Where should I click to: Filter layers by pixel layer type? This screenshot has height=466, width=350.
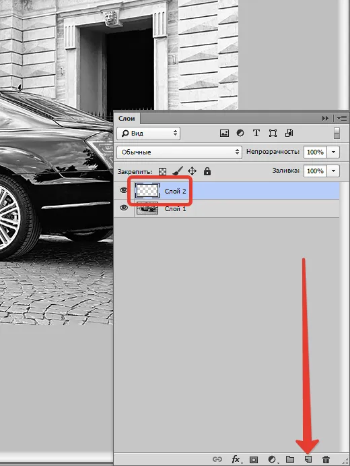pyautogui.click(x=224, y=133)
